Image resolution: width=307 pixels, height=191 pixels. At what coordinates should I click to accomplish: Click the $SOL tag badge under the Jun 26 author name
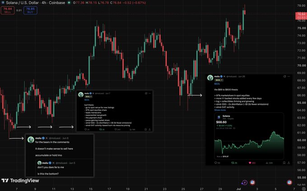(x=219, y=80)
